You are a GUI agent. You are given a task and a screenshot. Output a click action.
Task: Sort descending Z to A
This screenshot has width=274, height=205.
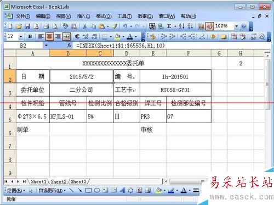[190, 26]
